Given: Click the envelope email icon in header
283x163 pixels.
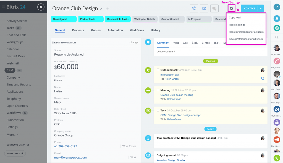Looking at the screenshot, I should pos(204,8).
